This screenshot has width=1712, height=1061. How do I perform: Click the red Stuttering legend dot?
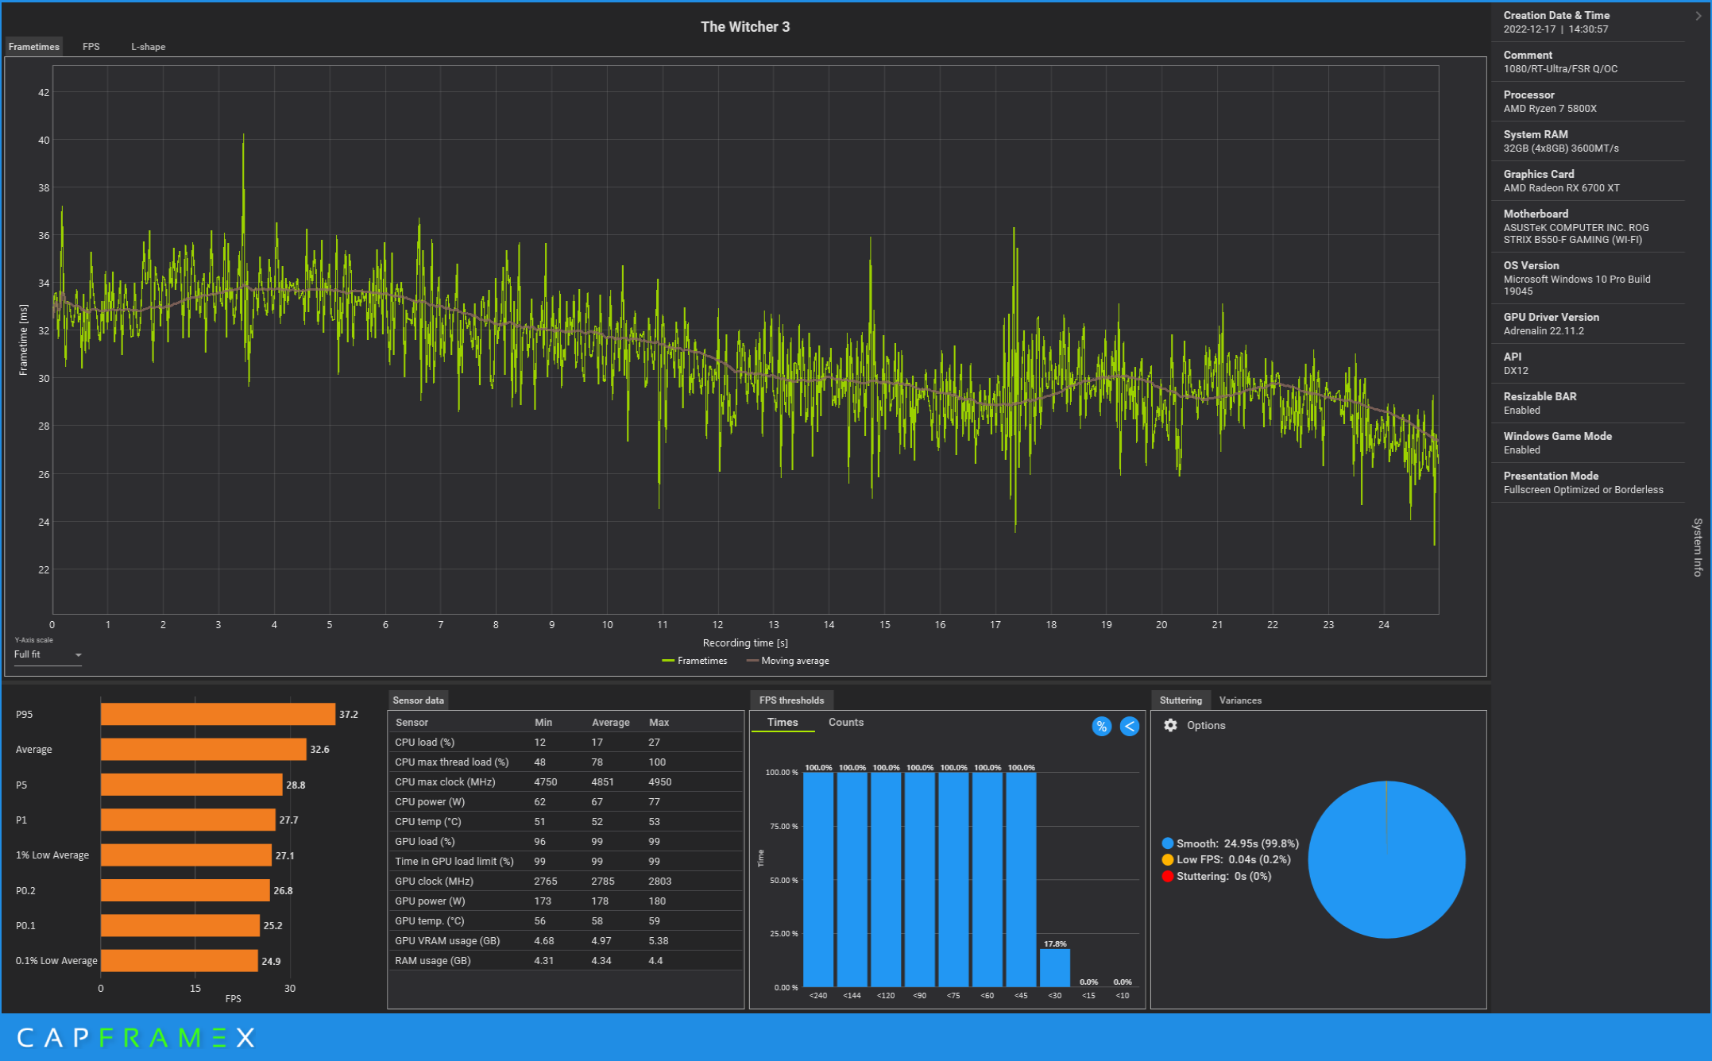tap(1167, 876)
